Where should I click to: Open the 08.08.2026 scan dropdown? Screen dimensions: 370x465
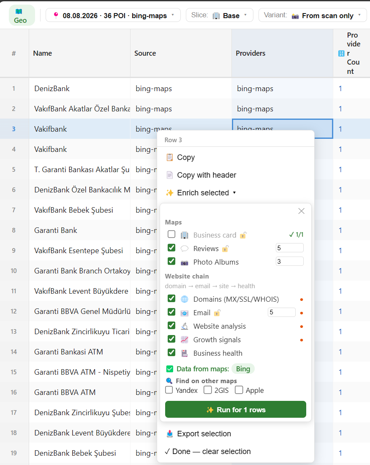113,15
